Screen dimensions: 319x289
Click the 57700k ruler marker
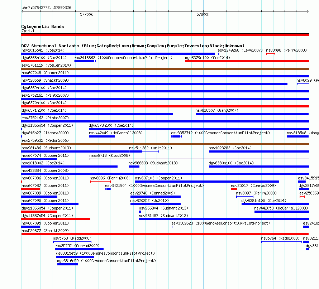click(86, 14)
